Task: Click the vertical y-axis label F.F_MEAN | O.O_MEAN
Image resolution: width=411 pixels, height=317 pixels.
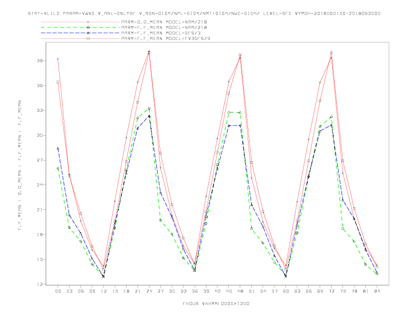Action: (20, 165)
